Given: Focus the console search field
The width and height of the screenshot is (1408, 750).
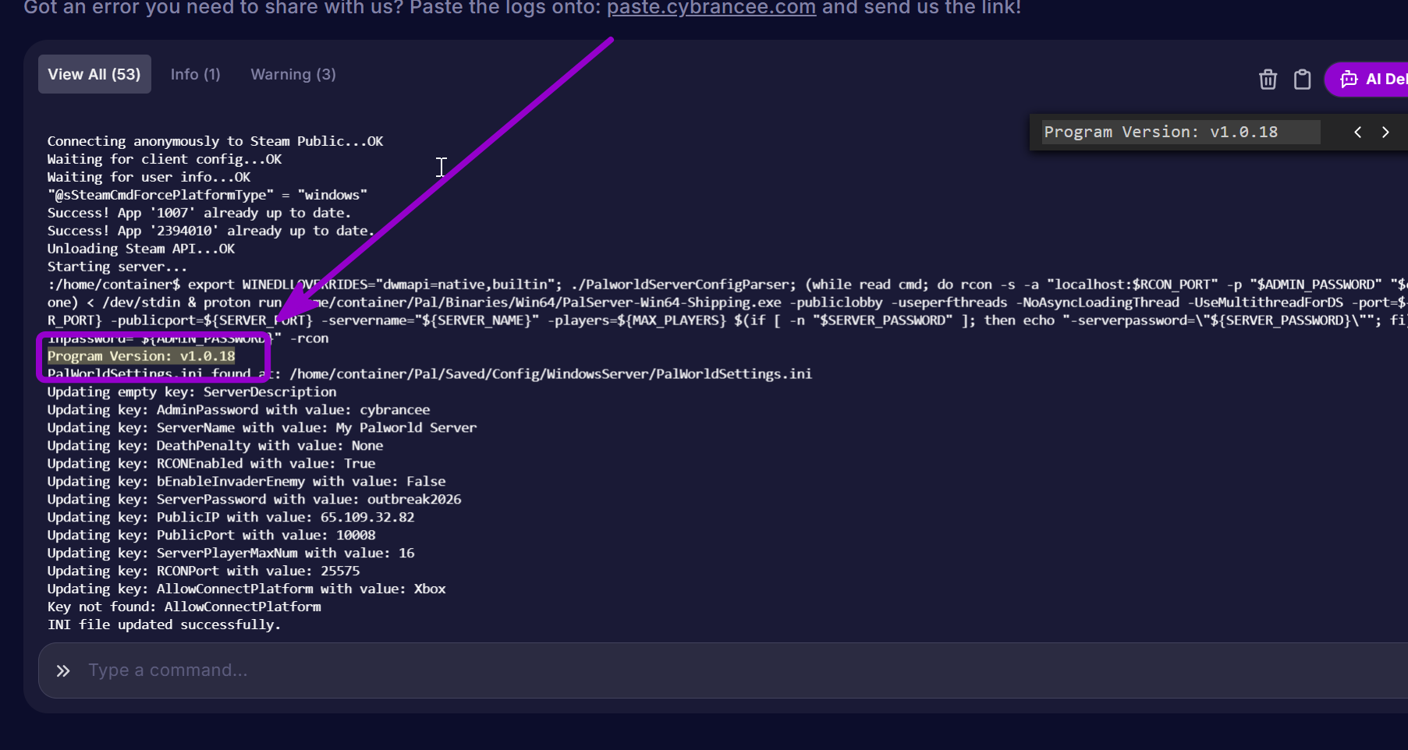Looking at the screenshot, I should (1181, 132).
